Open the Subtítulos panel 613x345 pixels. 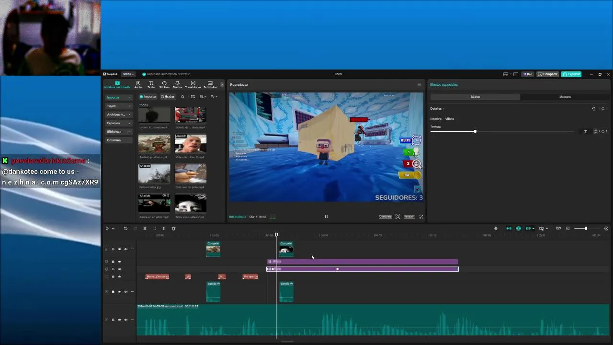[x=210, y=84]
